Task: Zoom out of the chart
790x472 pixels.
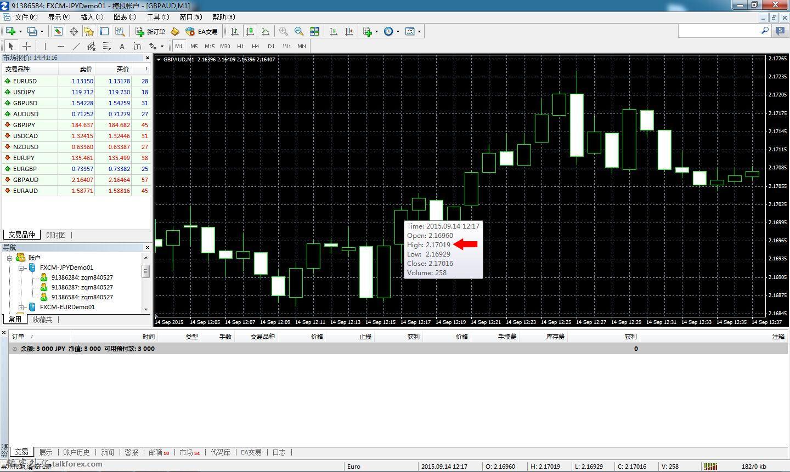Action: pos(299,31)
